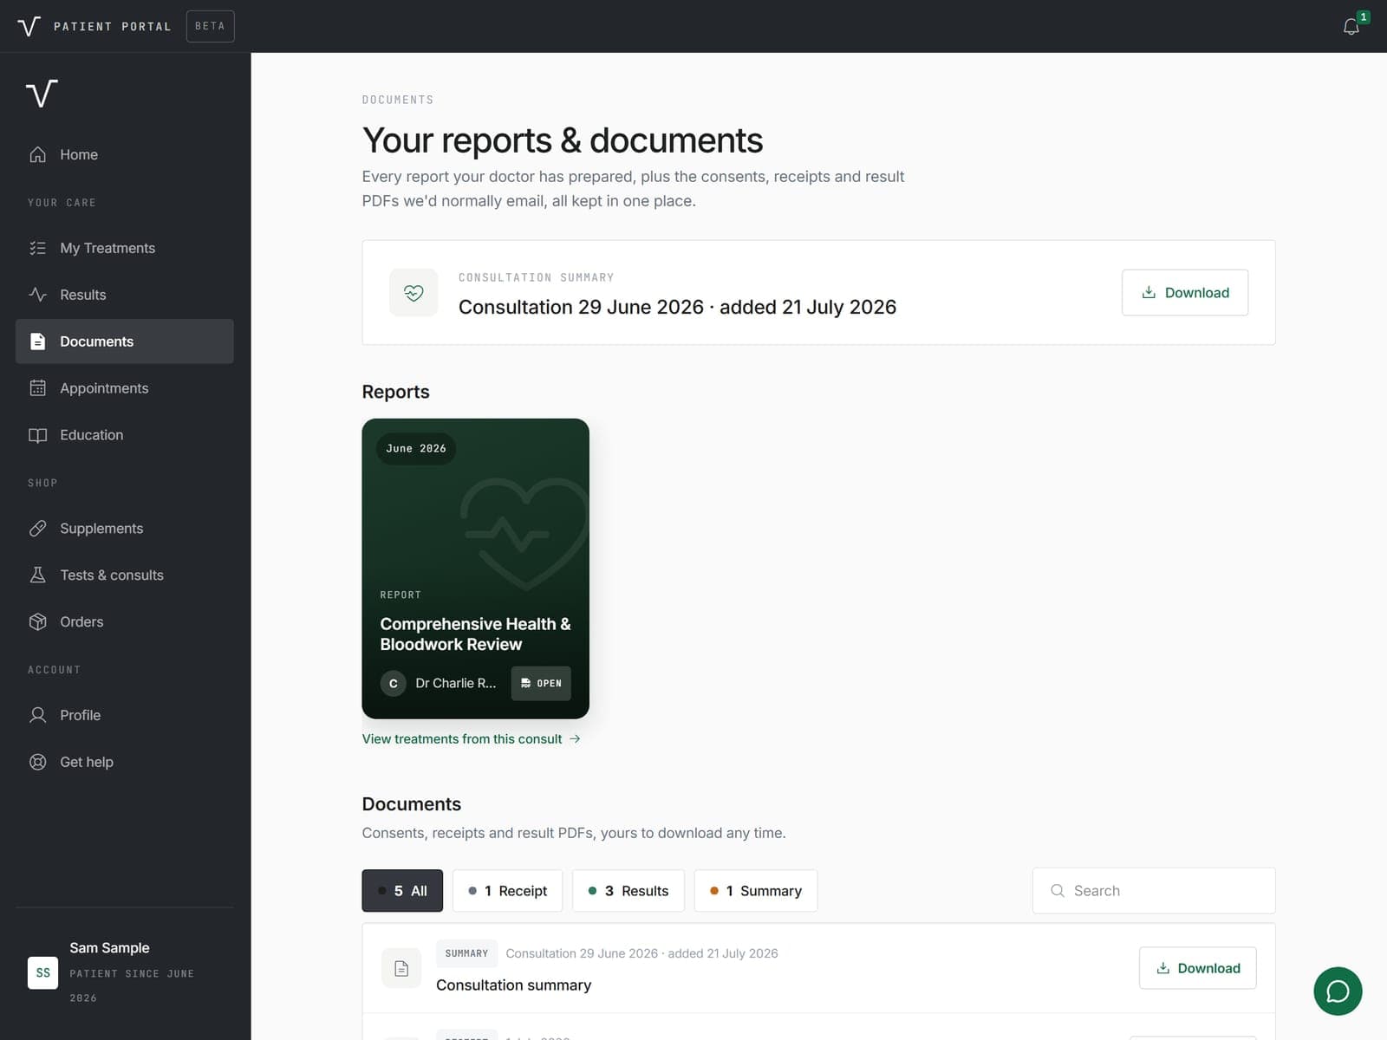
Task: Open Education in the sidebar
Action: pyautogui.click(x=125, y=435)
